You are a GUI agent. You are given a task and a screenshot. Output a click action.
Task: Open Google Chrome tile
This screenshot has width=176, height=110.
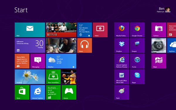tap(137, 30)
